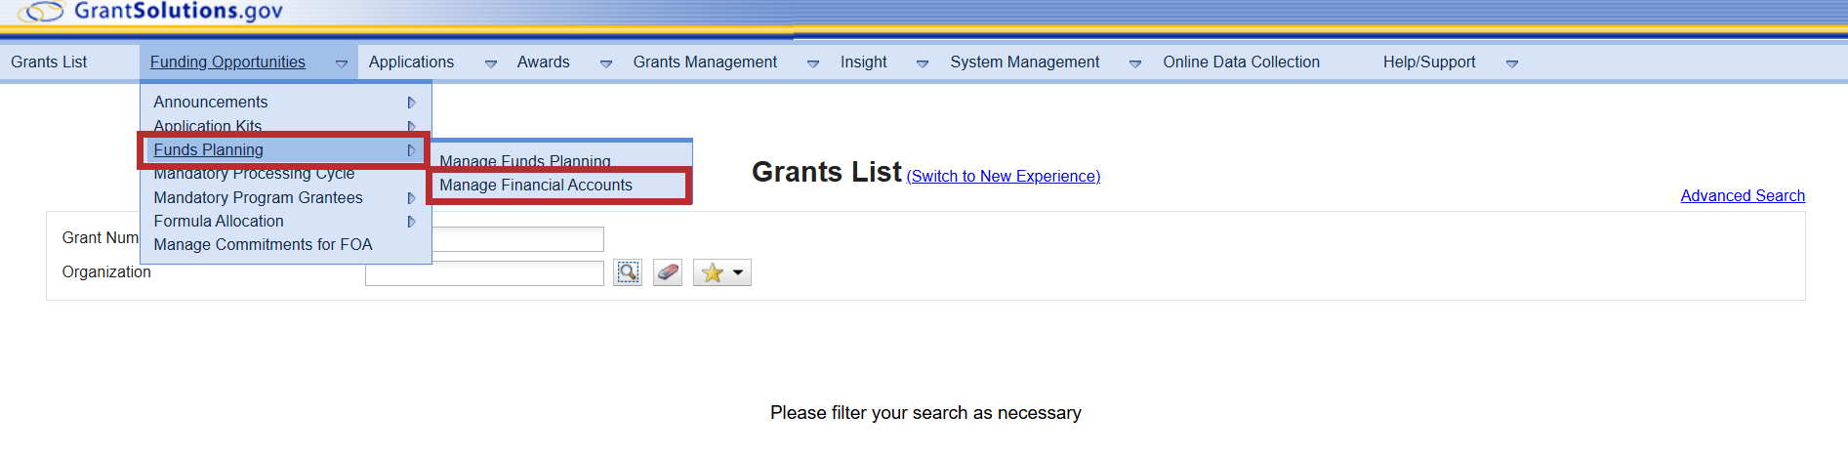Image resolution: width=1848 pixels, height=457 pixels.
Task: Click the star favorites icon
Action: [x=713, y=272]
